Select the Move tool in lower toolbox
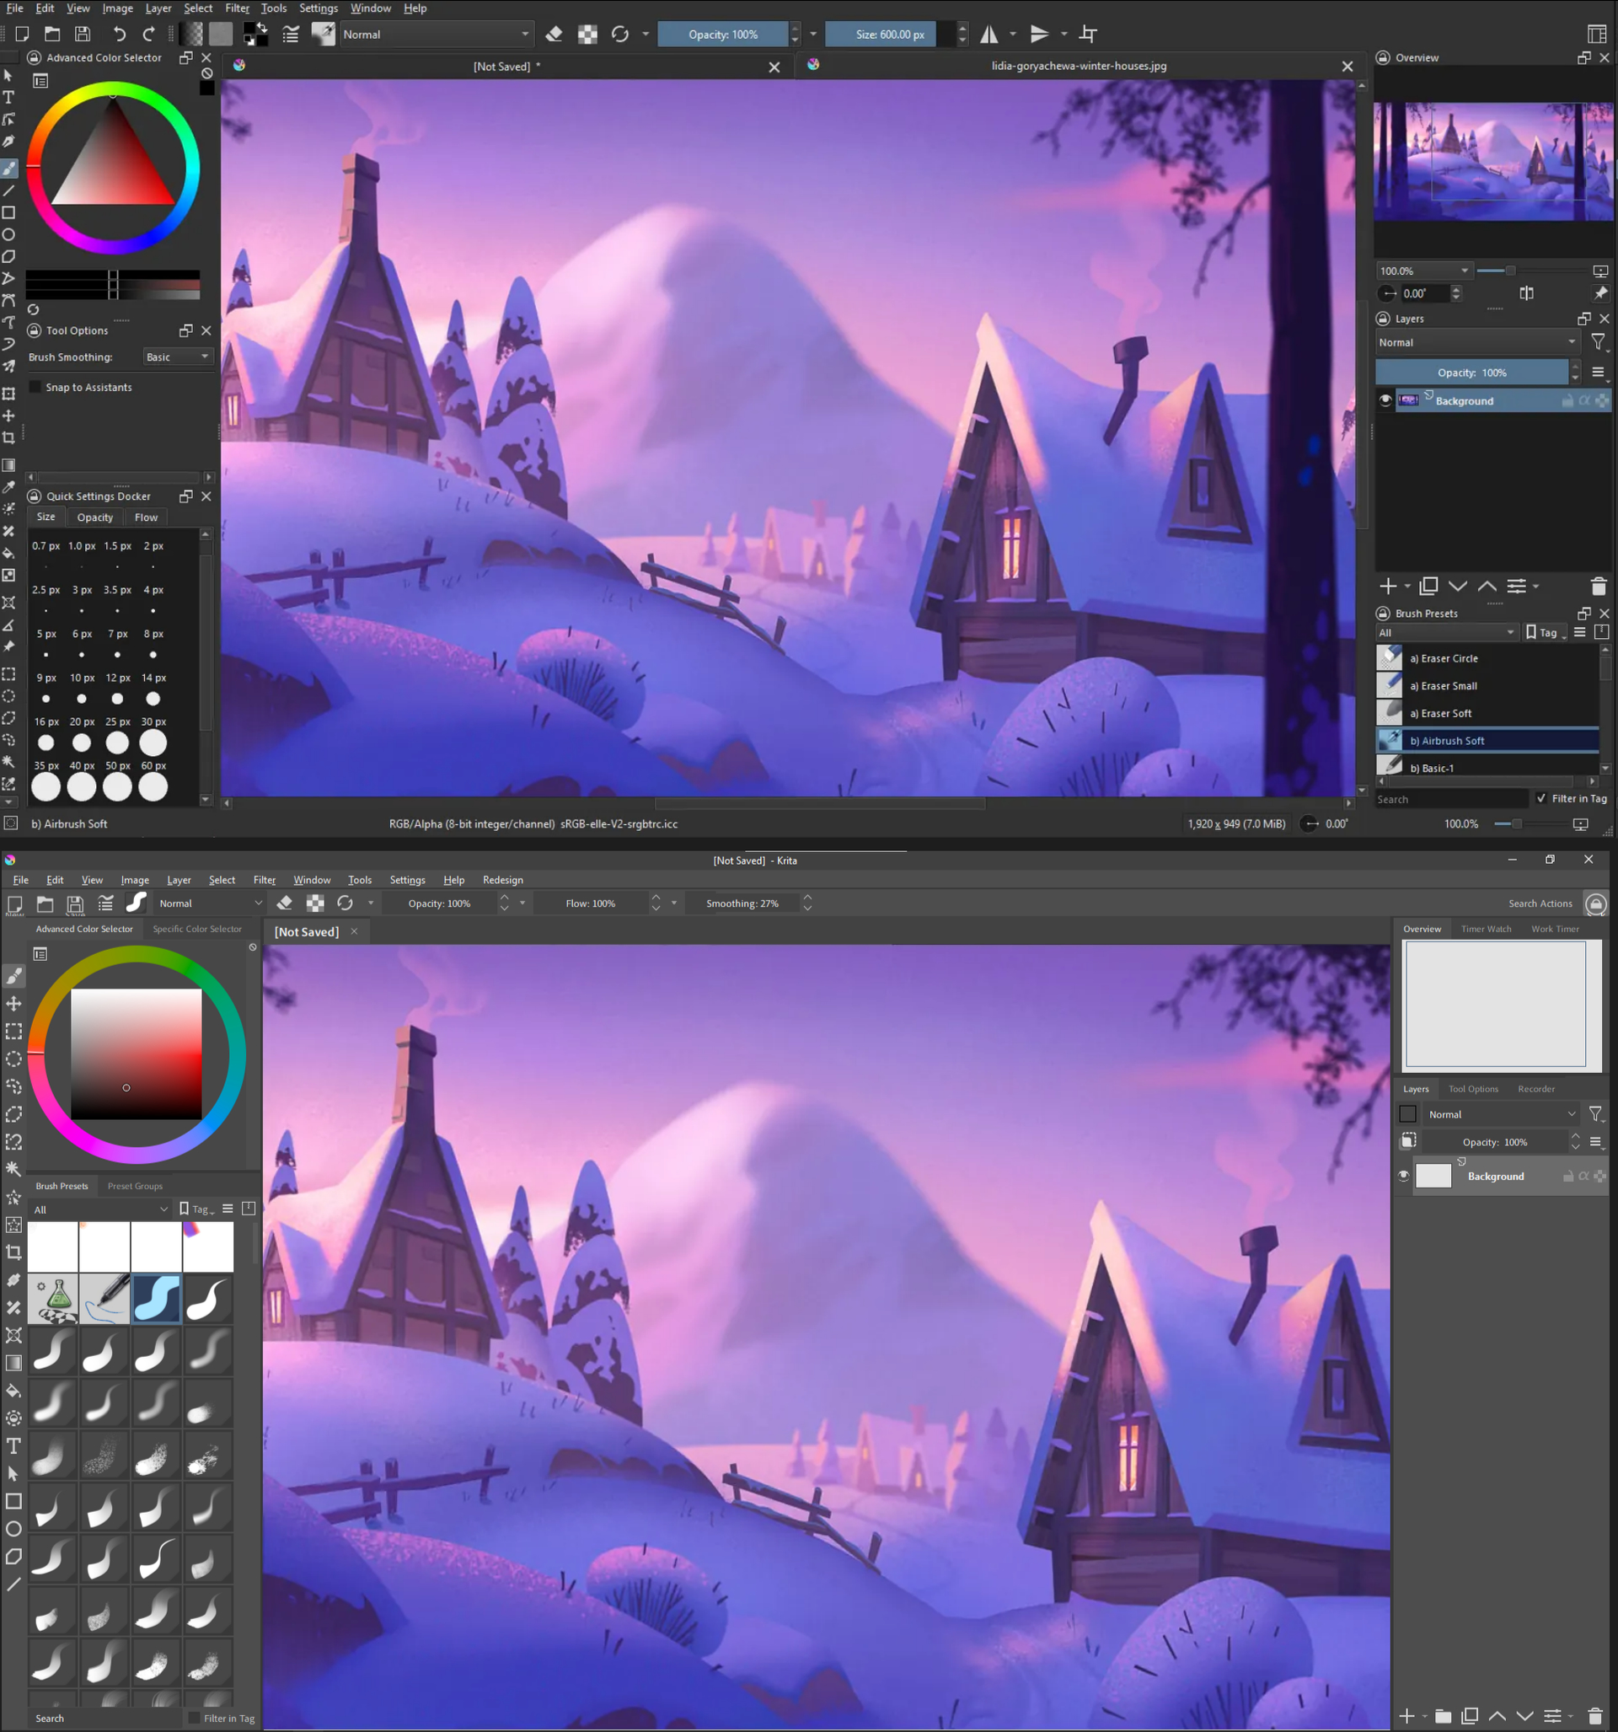1618x1732 pixels. (13, 1004)
